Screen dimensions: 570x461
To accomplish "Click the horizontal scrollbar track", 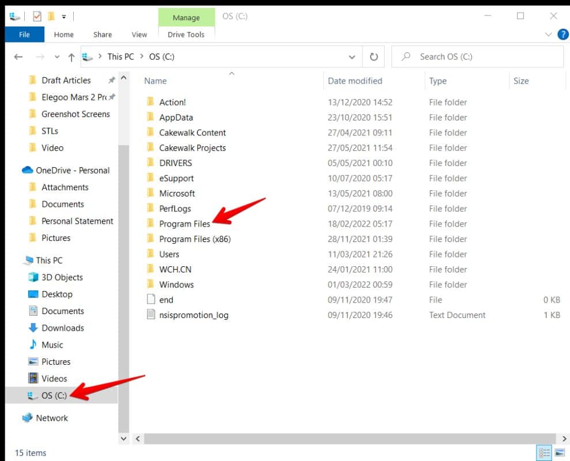I will [x=350, y=439].
